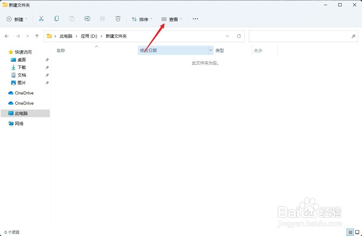Click 此电脑 in the breadcrumb path
The image size is (362, 236).
pos(66,36)
